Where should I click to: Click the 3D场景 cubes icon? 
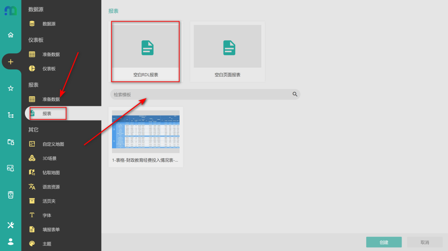click(32, 158)
